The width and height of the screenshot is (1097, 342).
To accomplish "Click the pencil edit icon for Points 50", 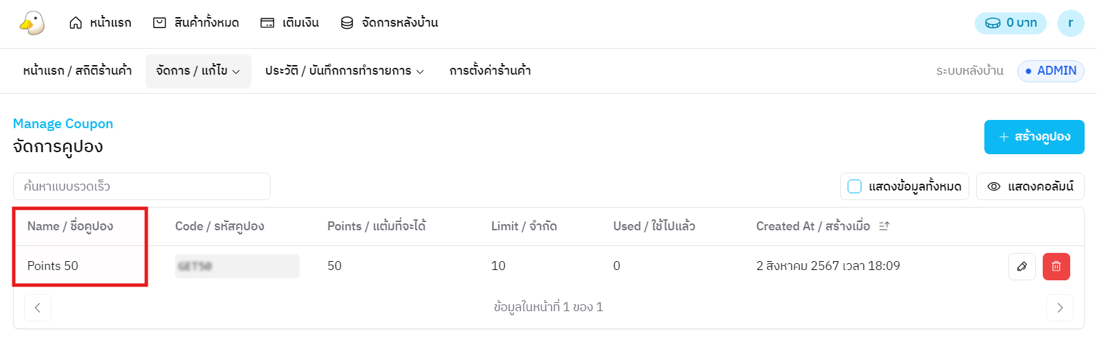I will pyautogui.click(x=1021, y=267).
